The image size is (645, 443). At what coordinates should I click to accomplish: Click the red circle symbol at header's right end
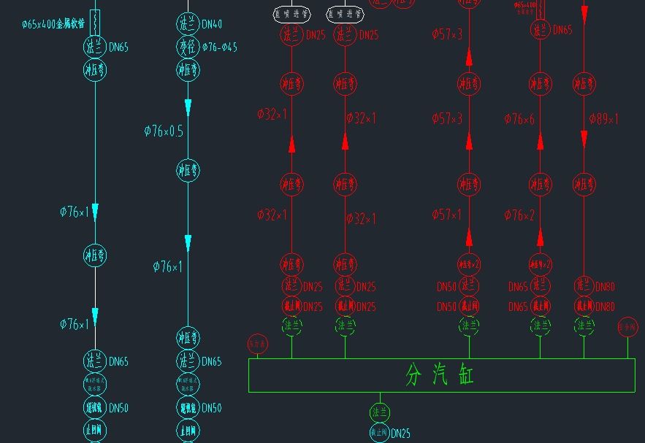pos(627,326)
